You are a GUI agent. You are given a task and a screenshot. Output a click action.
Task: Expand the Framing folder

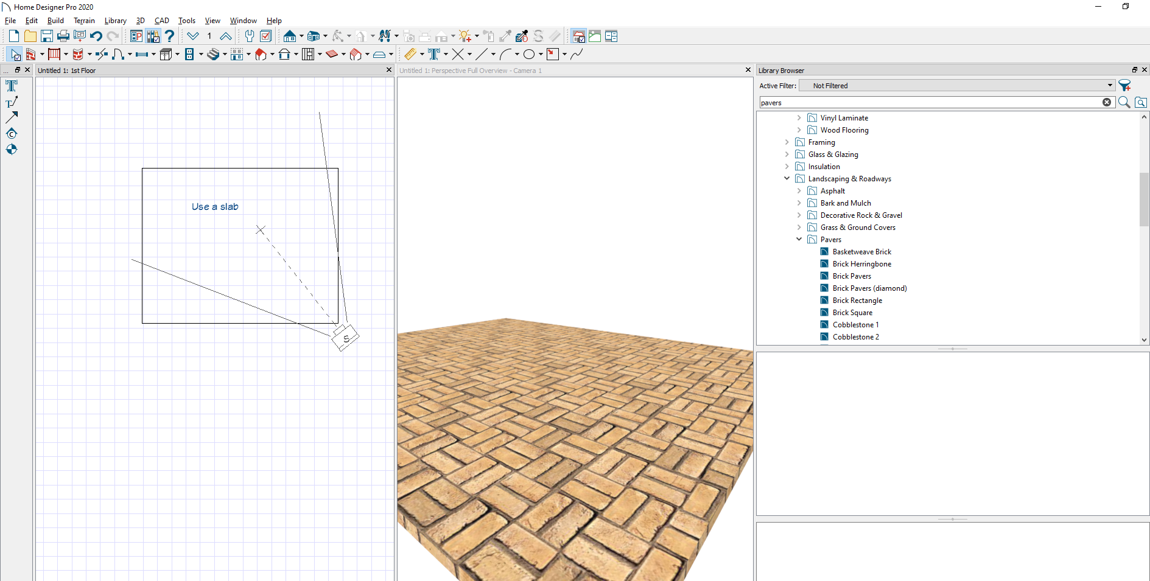[x=787, y=142]
